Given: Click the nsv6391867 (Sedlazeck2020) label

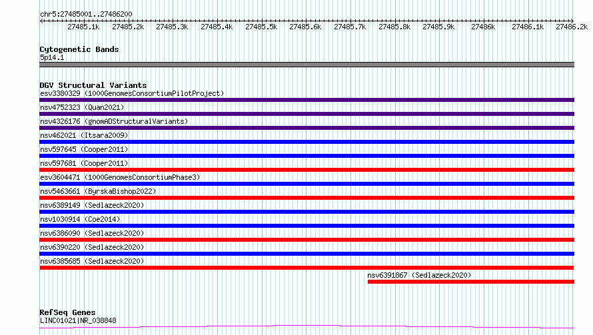Looking at the screenshot, I should 419,275.
